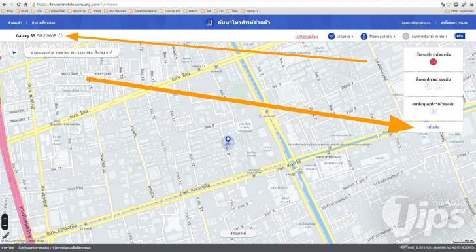This screenshot has width=476, height=252.
Task: Click the first Lock my device icon
Action: pyautogui.click(x=428, y=86)
